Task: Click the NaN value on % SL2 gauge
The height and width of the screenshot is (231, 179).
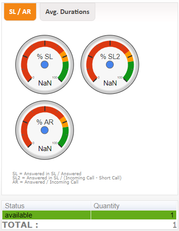Action: (x=110, y=83)
